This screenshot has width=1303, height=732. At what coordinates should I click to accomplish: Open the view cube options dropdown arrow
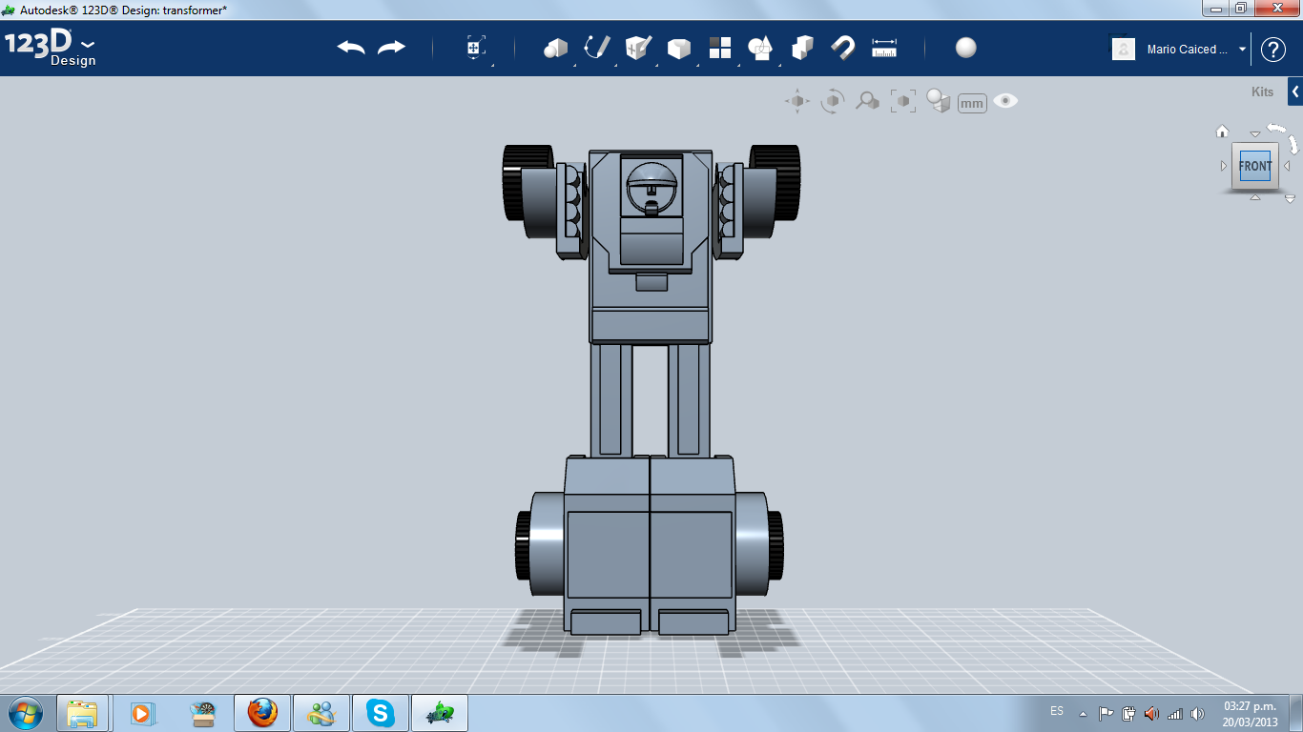[1290, 199]
